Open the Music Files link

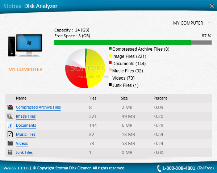point(26,134)
